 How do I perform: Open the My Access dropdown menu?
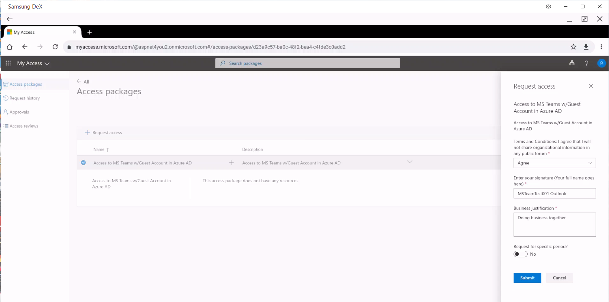pos(33,63)
